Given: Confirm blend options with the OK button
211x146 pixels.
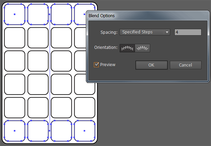Looking at the screenshot, I should 151,65.
